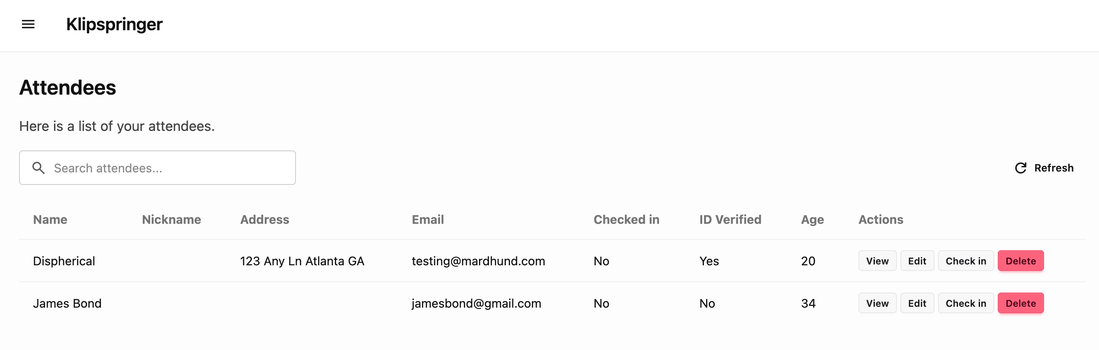The image size is (1099, 350).
Task: Click the ID Verified column header
Action: (x=730, y=220)
